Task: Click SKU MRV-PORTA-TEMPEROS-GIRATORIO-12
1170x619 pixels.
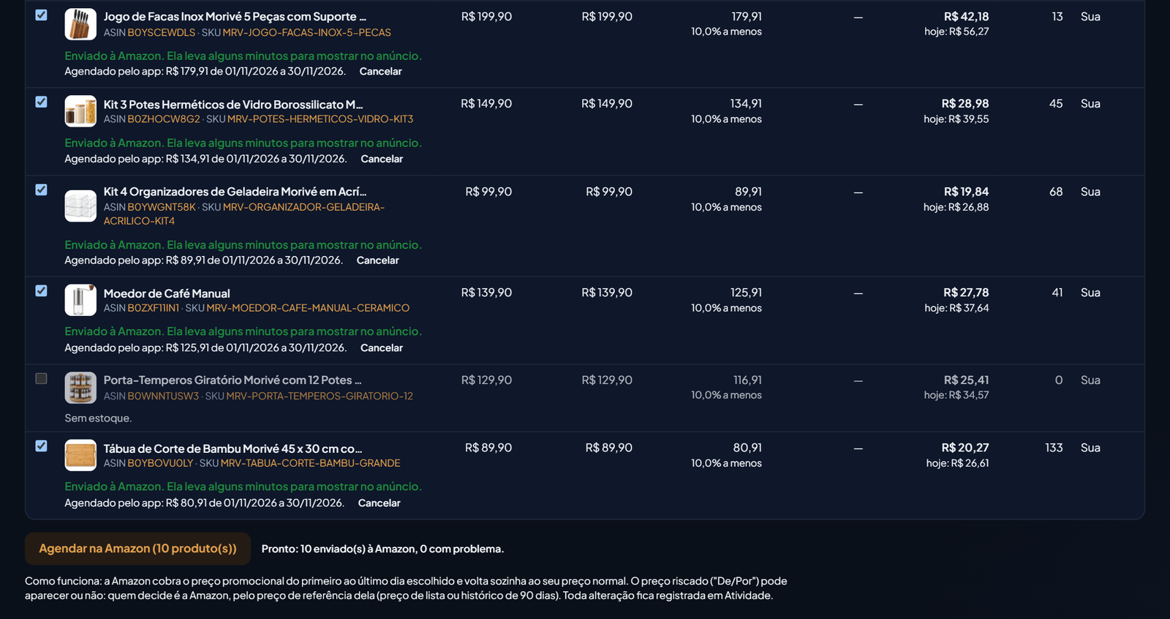Action: 320,396
